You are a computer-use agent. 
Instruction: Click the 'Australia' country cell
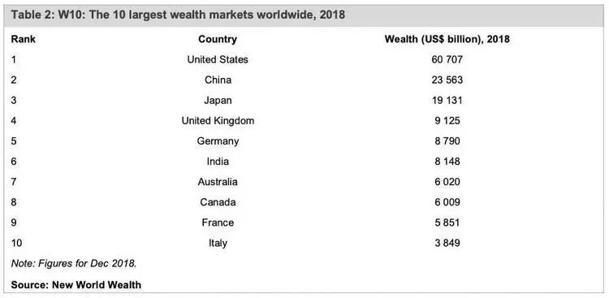point(218,182)
